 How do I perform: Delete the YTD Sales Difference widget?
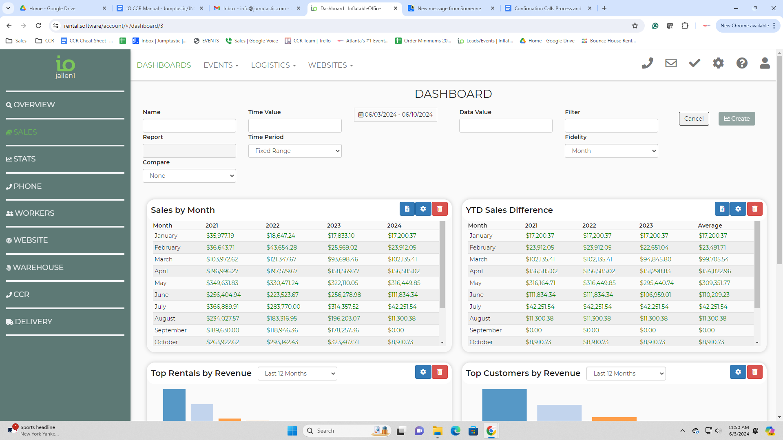(754, 209)
